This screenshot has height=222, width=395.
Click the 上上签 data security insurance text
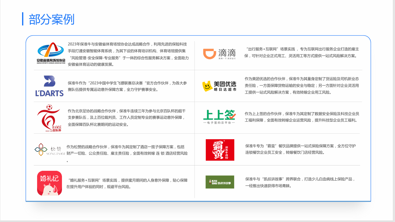pos(302,117)
